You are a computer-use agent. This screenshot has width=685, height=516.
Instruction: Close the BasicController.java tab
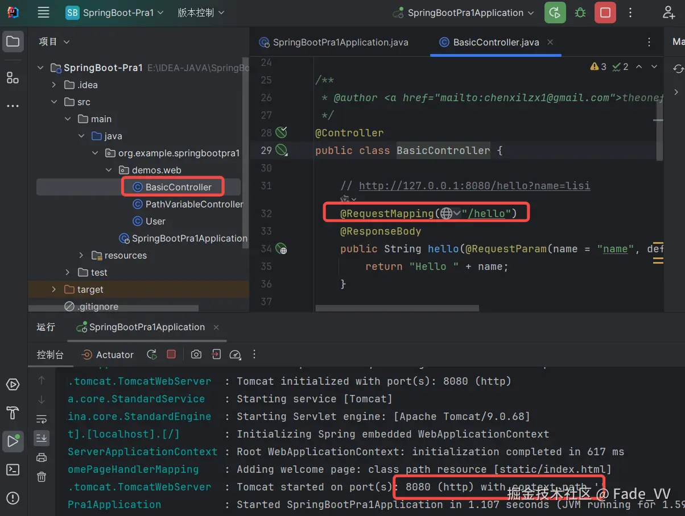[x=551, y=42]
